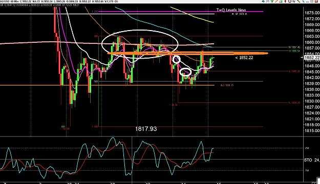Click the current price tag 1852.22 on axis
Image resolution: width=320 pixels, height=184 pixels.
click(x=312, y=58)
